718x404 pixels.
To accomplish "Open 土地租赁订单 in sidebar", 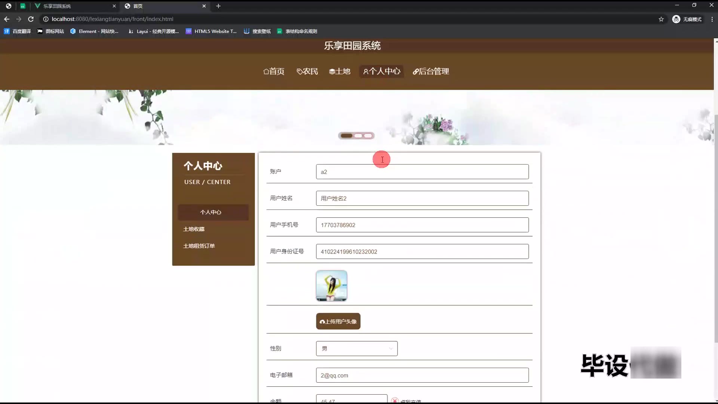I will click(199, 246).
